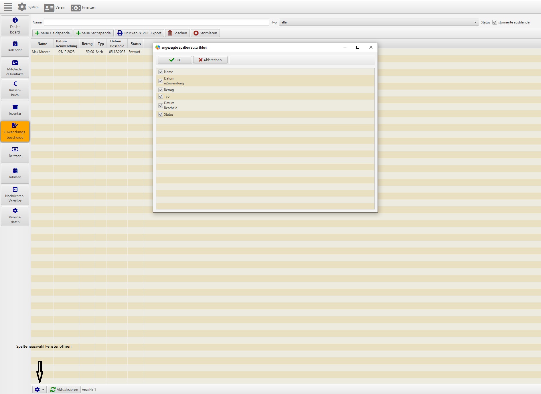The height and width of the screenshot is (394, 541).
Task: Open the Vereinsdaten section
Action: click(x=15, y=216)
